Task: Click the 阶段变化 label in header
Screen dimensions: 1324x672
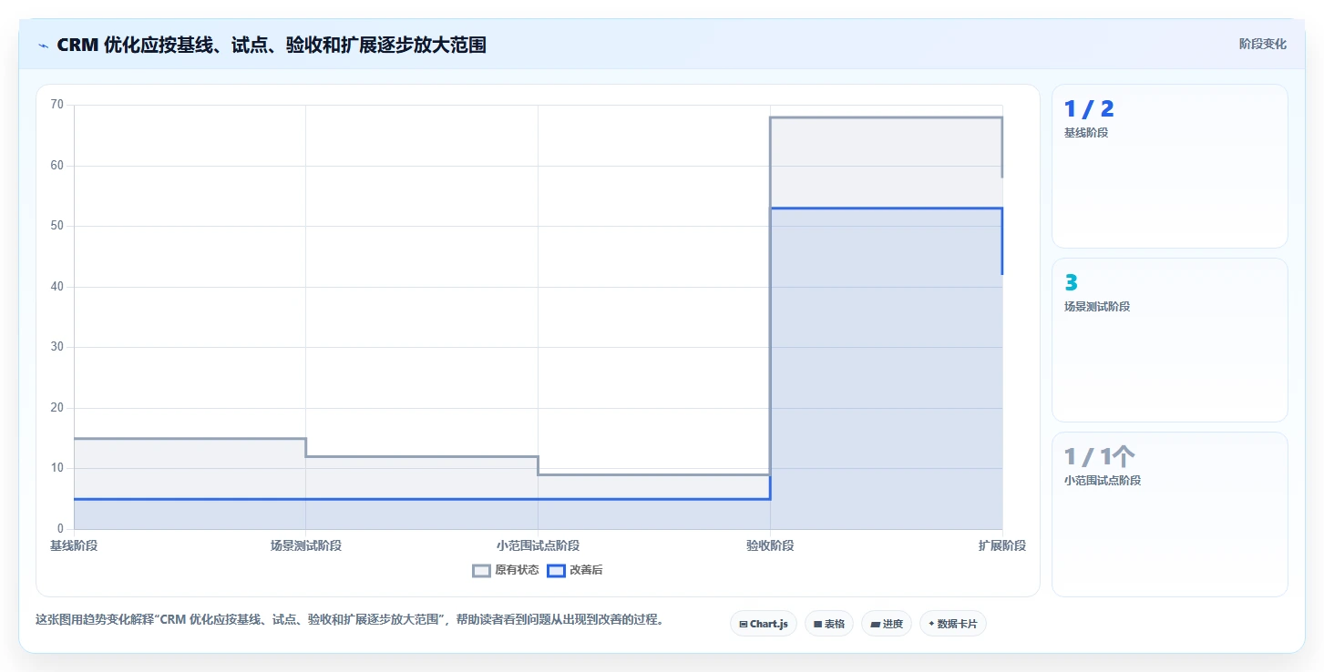Action: pyautogui.click(x=1263, y=44)
